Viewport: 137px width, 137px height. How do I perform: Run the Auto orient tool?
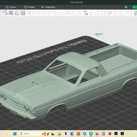(x=17, y=13)
